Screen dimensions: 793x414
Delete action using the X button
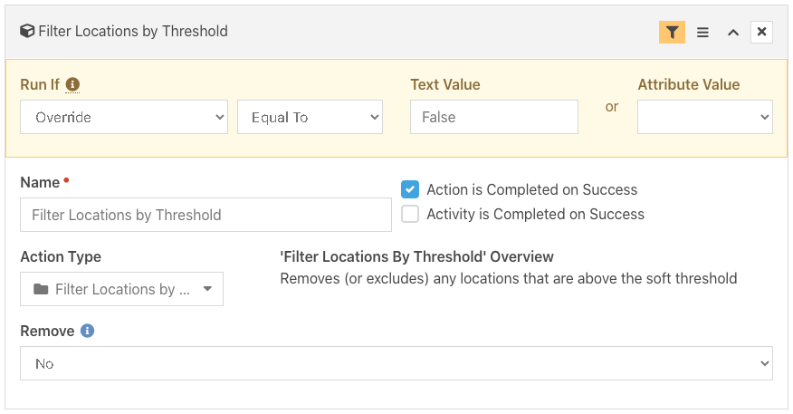[761, 32]
